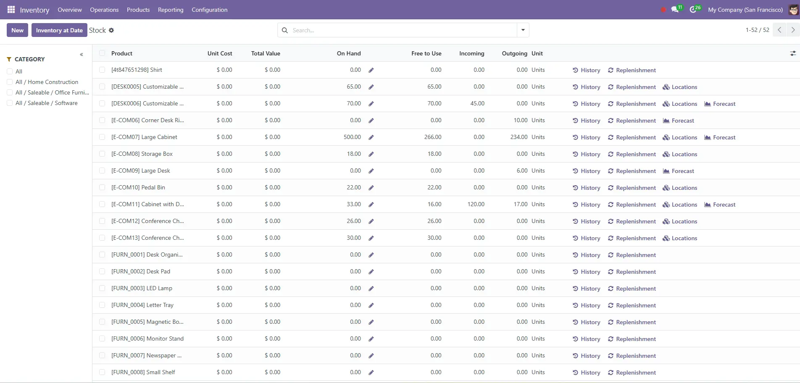Viewport: 800px width, 383px height.
Task: Open the activities clock icon
Action: tap(693, 10)
